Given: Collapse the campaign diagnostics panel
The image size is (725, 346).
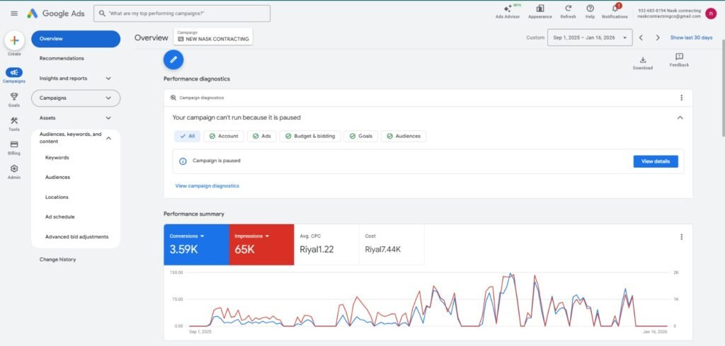Looking at the screenshot, I should pos(680,117).
